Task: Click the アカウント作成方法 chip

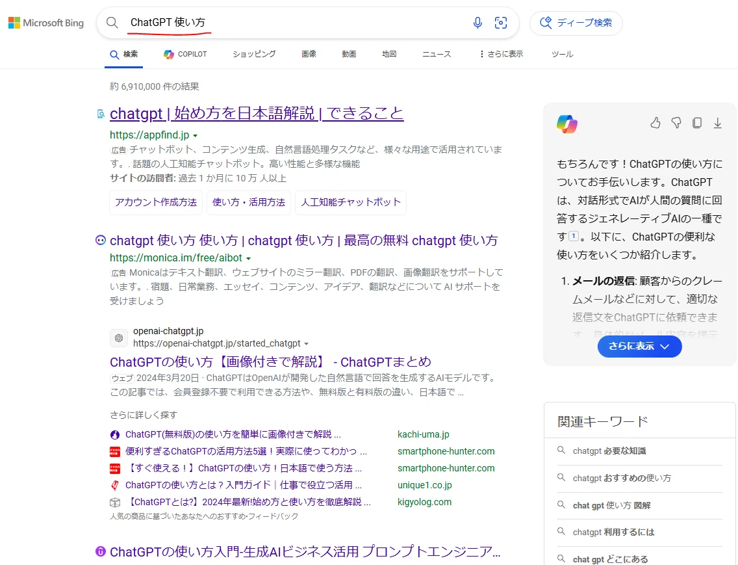Action: 156,203
